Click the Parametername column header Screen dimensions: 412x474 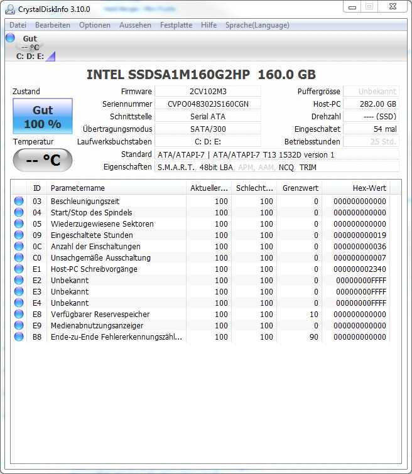coord(116,188)
